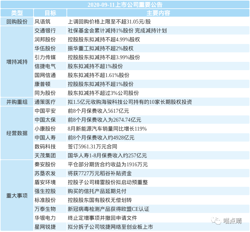Click the '秦安股份' company cell
The height and width of the screenshot is (232, 250).
tap(50, 164)
